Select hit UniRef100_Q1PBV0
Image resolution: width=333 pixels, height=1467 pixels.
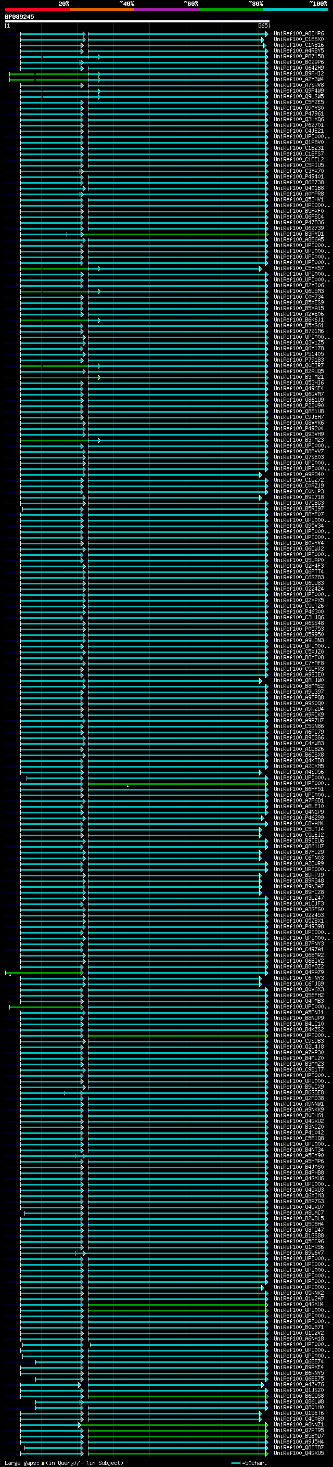tap(298, 143)
